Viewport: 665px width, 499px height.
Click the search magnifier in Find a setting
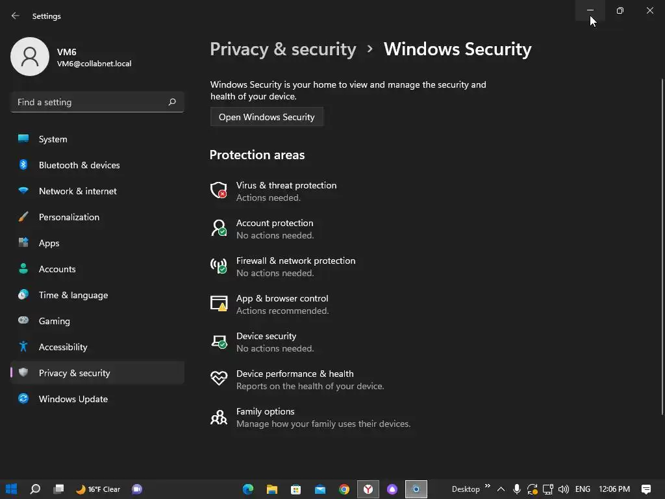pos(171,102)
